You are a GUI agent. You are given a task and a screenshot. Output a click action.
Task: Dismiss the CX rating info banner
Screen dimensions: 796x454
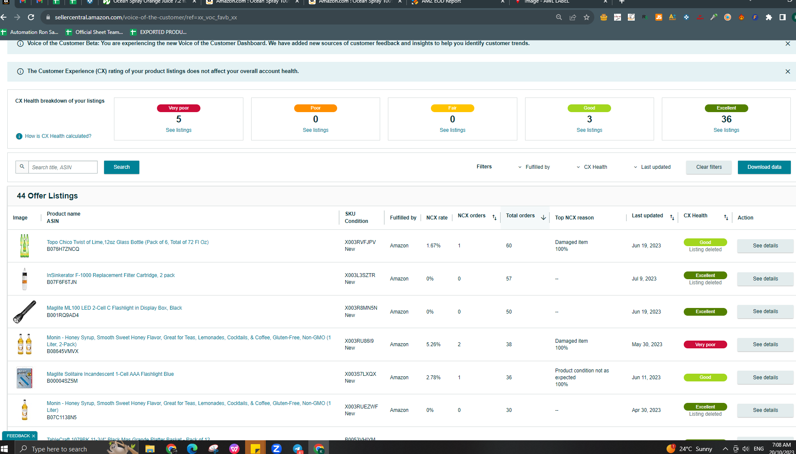788,72
